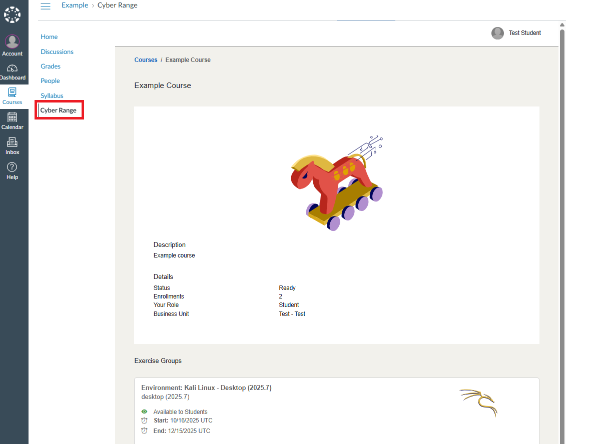Collapse the course navigation with the hamburger menu

(46, 6)
